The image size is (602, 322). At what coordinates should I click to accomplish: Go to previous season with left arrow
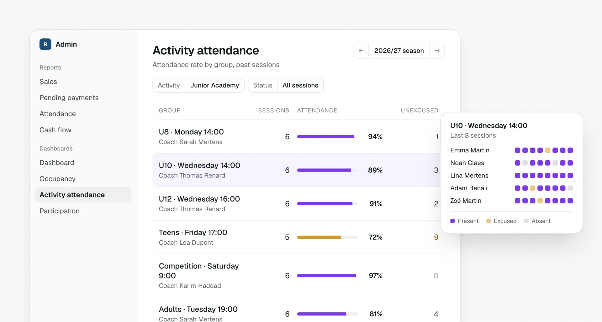pyautogui.click(x=361, y=51)
